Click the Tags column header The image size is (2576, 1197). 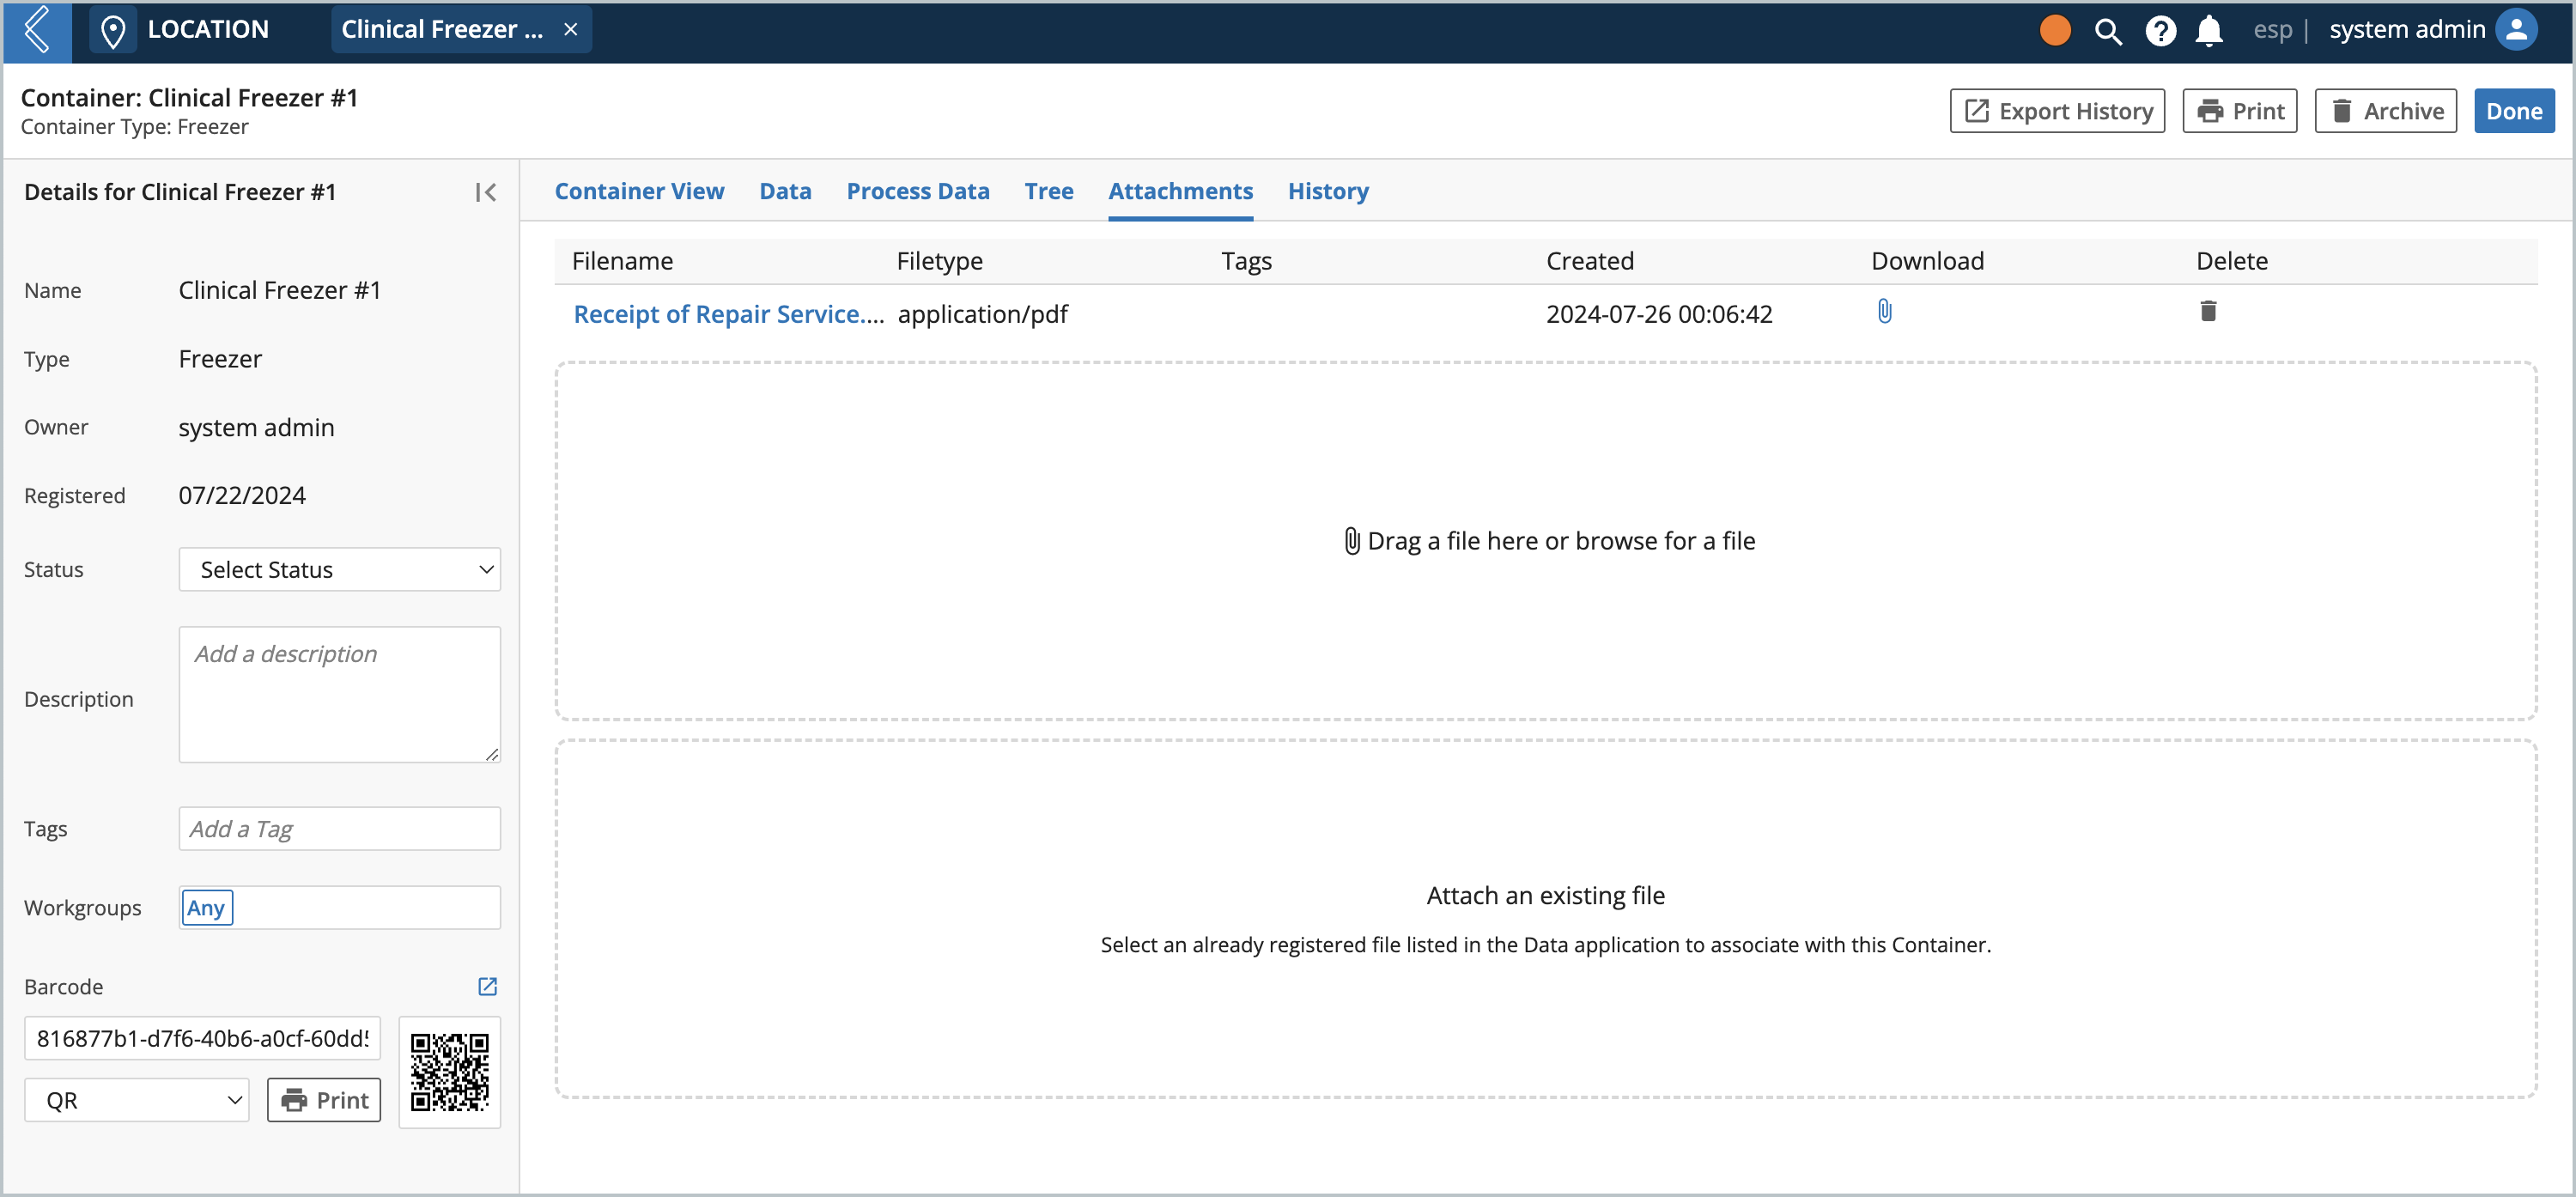click(x=1246, y=261)
